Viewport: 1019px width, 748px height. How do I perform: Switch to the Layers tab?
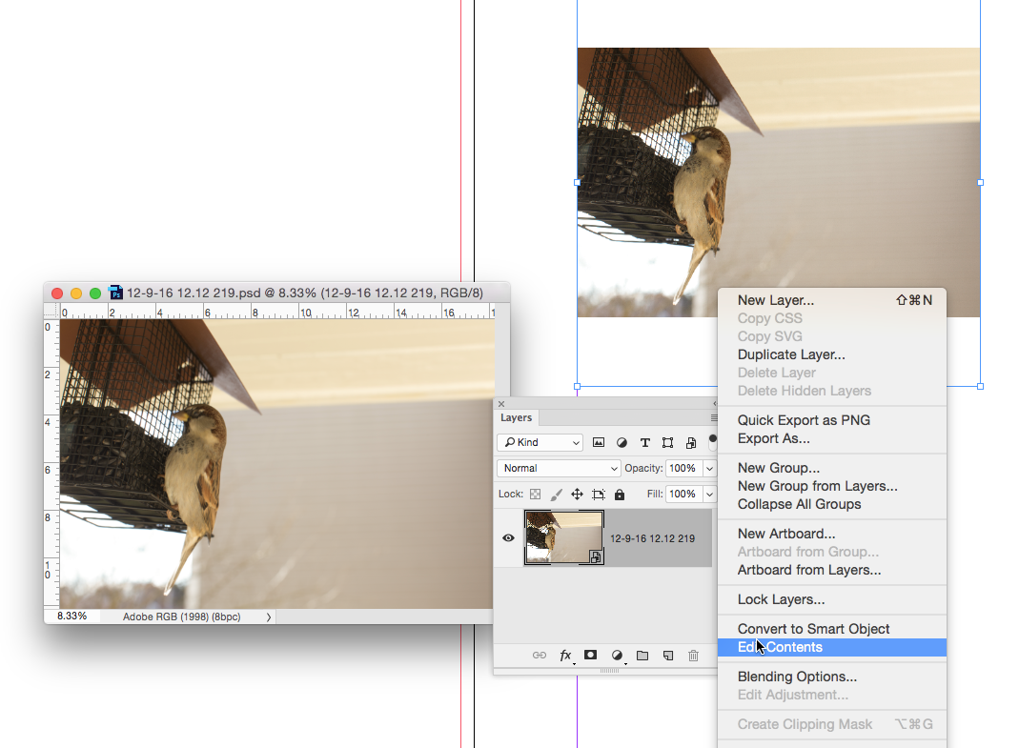[x=516, y=417]
